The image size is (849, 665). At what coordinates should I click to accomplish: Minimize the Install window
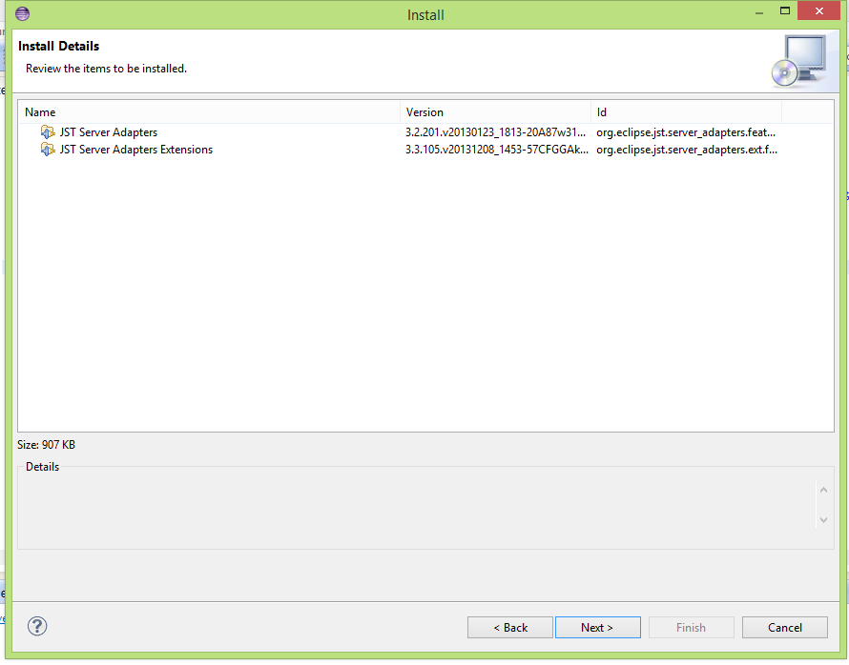point(759,11)
